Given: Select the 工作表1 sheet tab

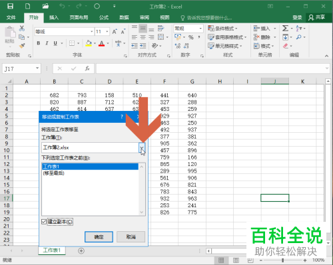Looking at the screenshot, I should [52, 250].
